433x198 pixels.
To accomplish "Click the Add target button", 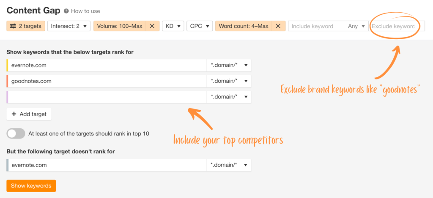I will (x=29, y=114).
